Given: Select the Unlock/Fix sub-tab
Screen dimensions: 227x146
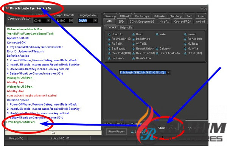Looking at the screenshot, I should (126, 28).
